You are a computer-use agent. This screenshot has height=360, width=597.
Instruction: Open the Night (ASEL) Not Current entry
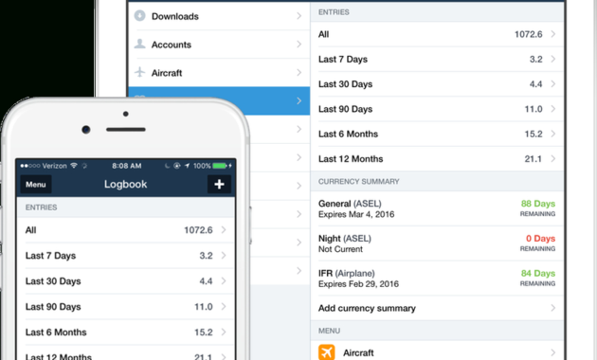coord(437,243)
